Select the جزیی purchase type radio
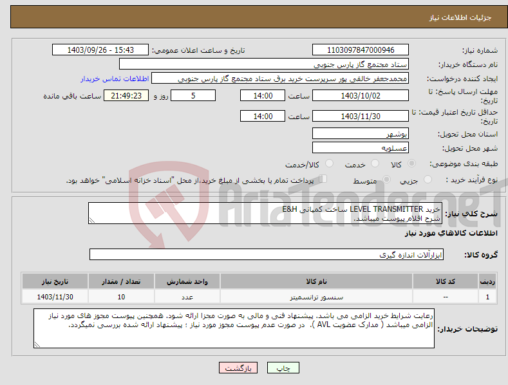Viewport: 508px width, 385px height. tap(428, 179)
